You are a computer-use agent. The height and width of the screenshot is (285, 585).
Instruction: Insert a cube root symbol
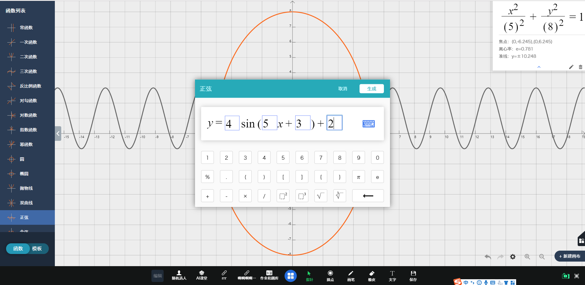click(x=340, y=196)
